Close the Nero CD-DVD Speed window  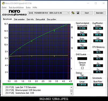click(104, 3)
